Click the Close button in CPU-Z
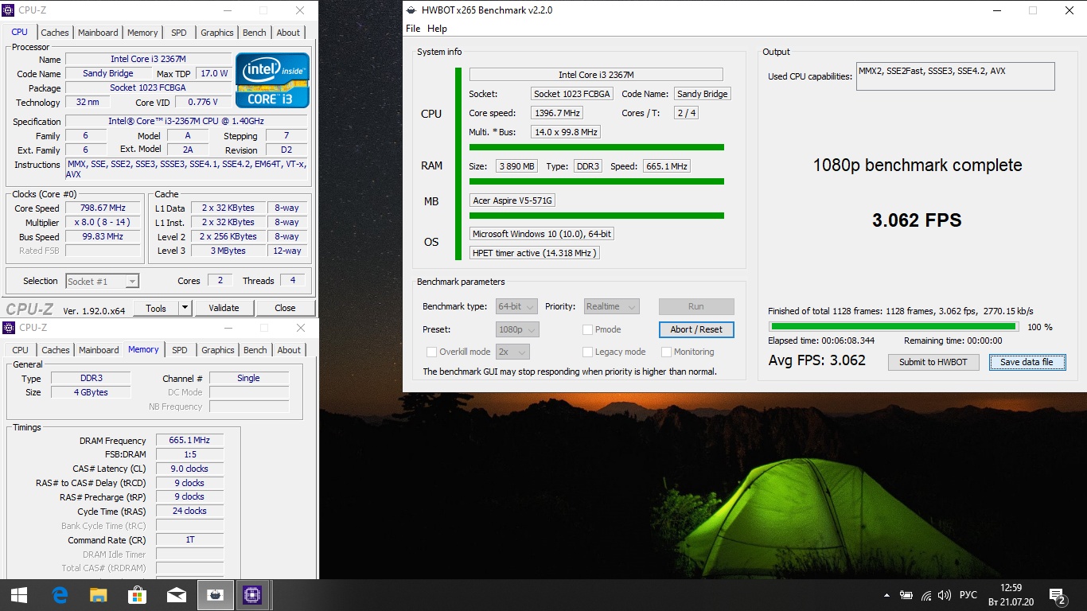 click(x=285, y=308)
